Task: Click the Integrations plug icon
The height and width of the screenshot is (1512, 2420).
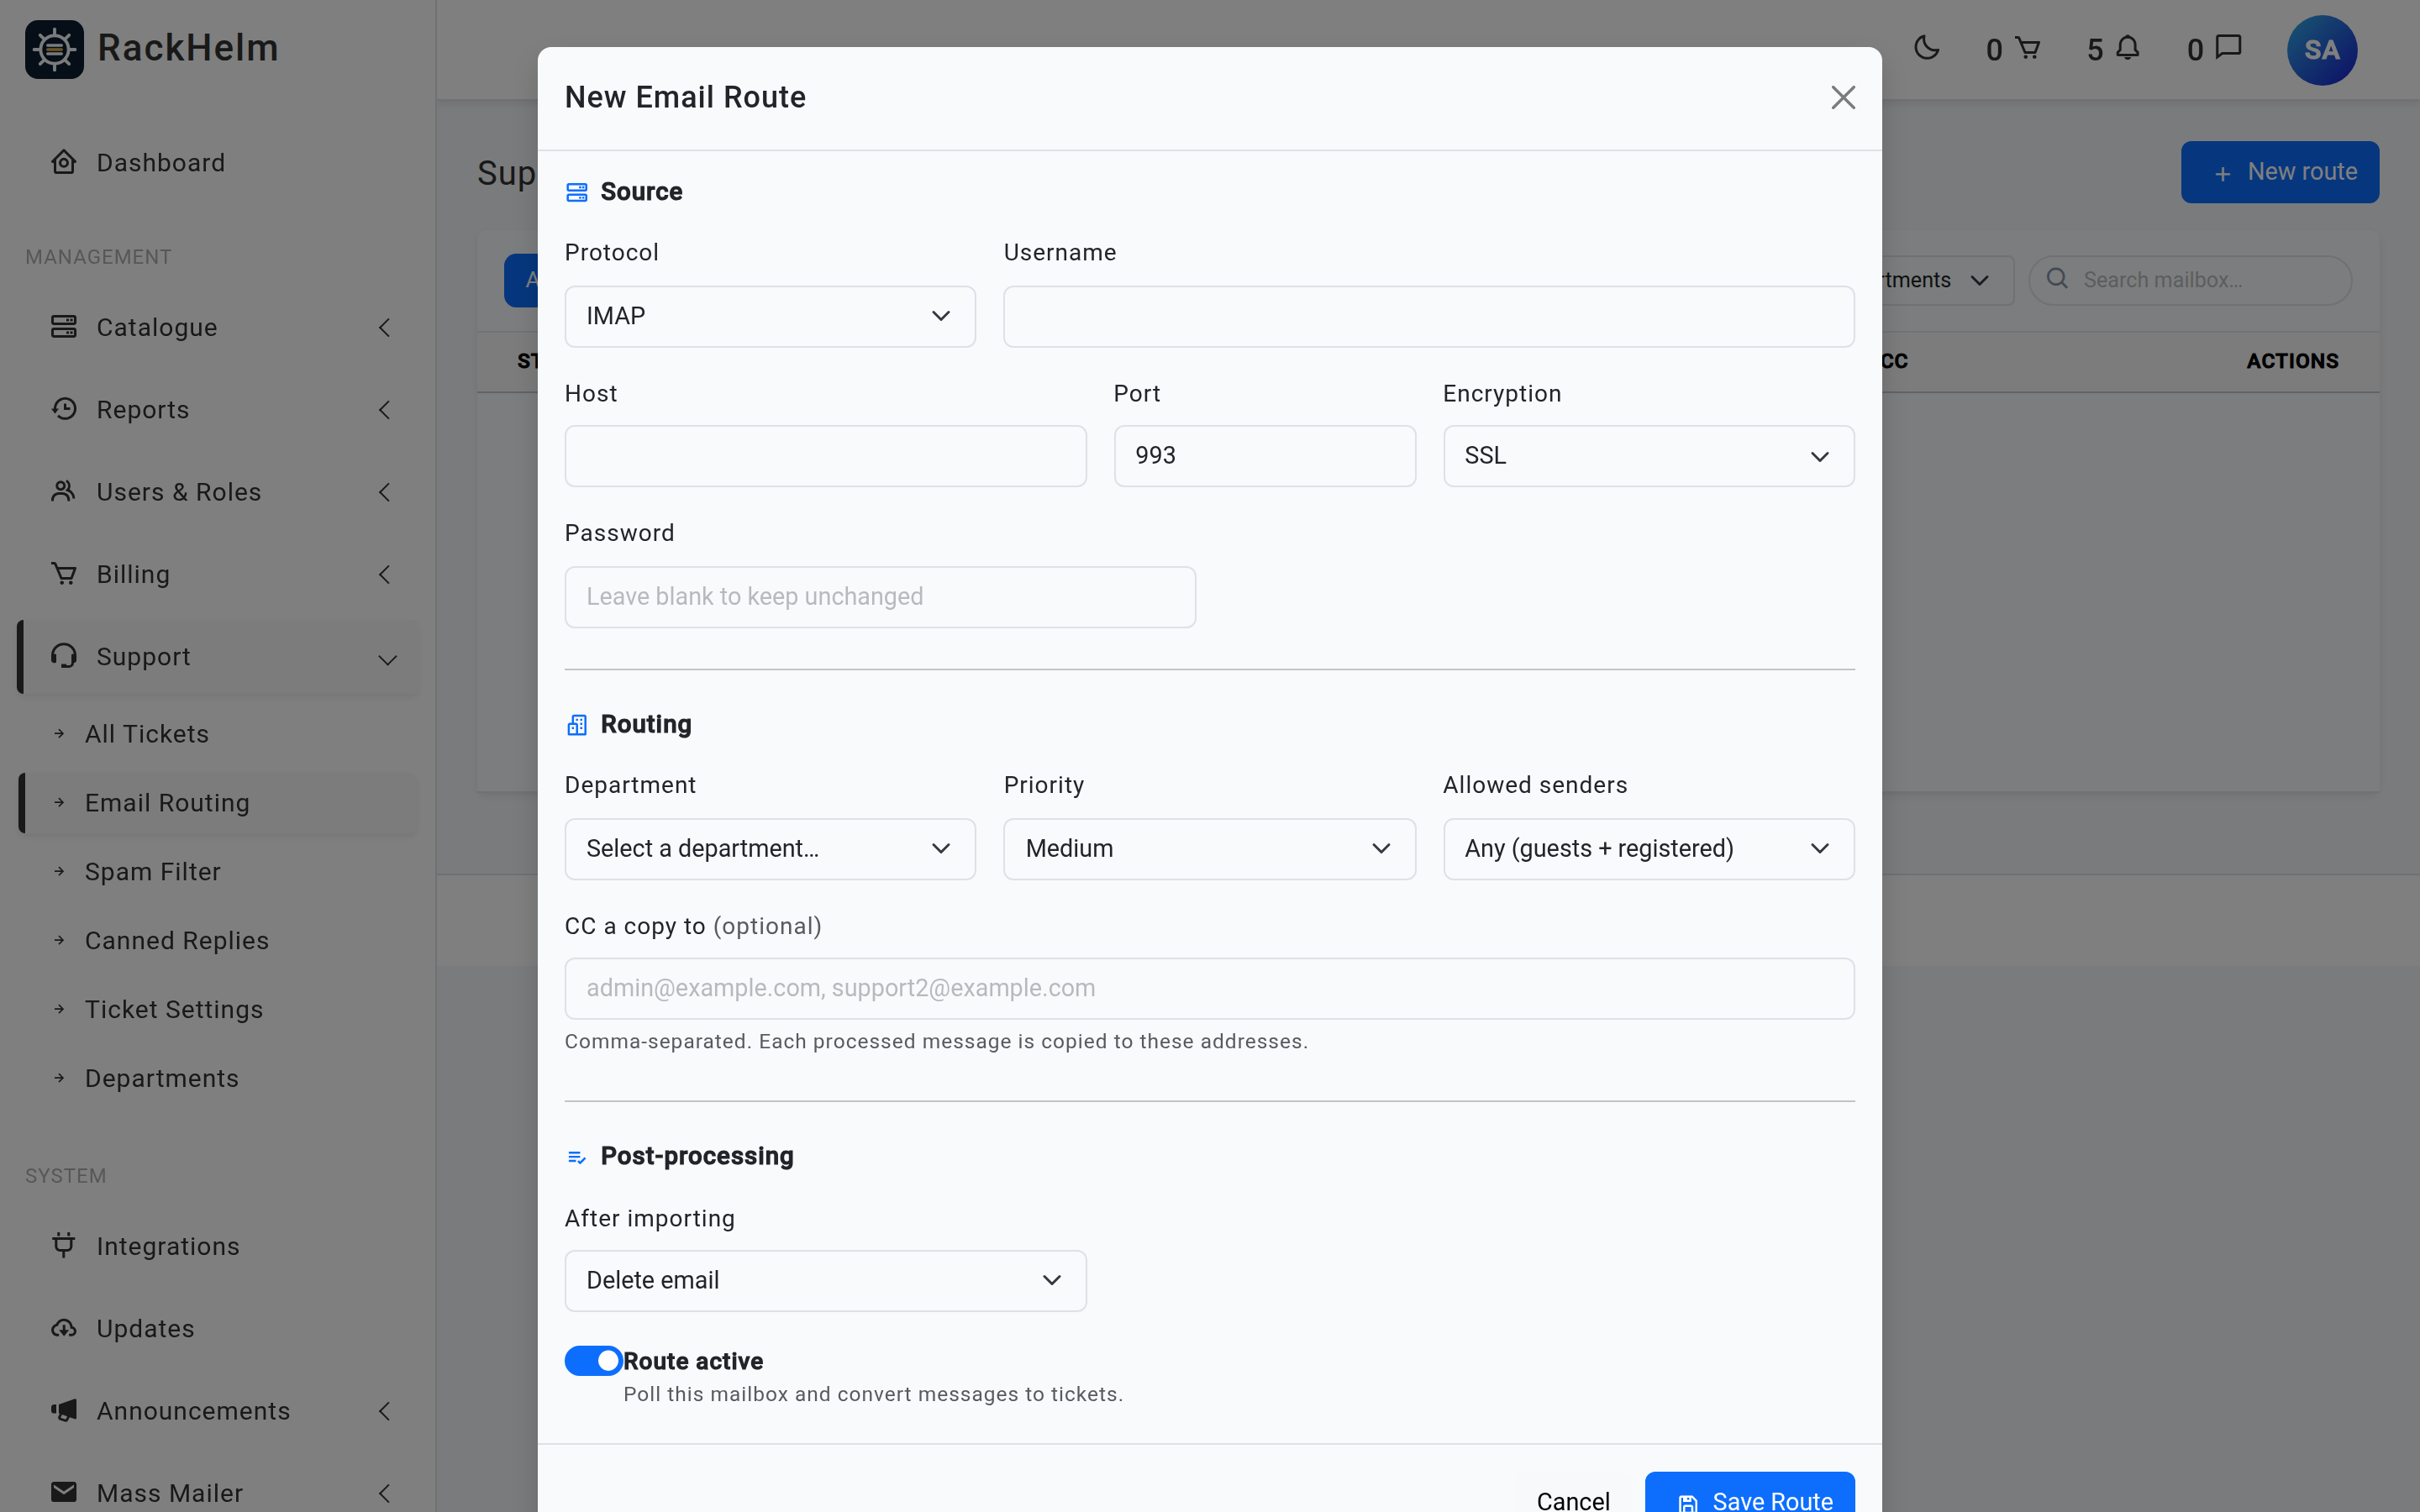Action: coord(64,1245)
